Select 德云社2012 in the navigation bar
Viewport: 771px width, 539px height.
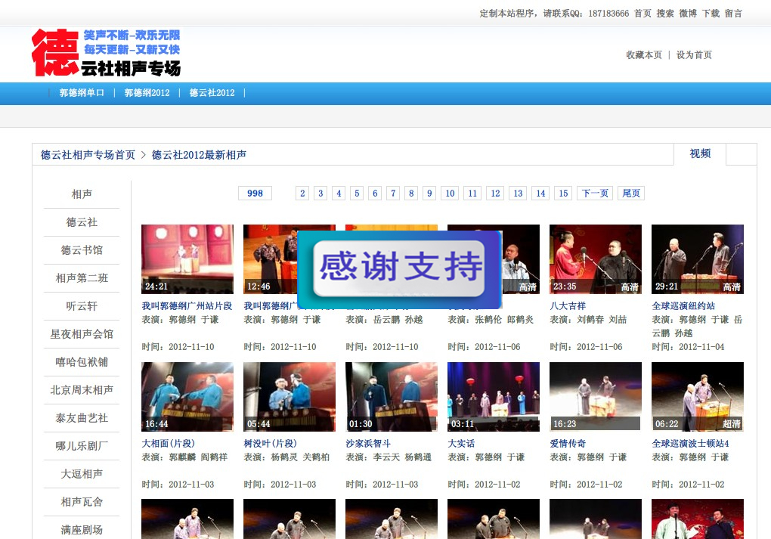pos(212,92)
